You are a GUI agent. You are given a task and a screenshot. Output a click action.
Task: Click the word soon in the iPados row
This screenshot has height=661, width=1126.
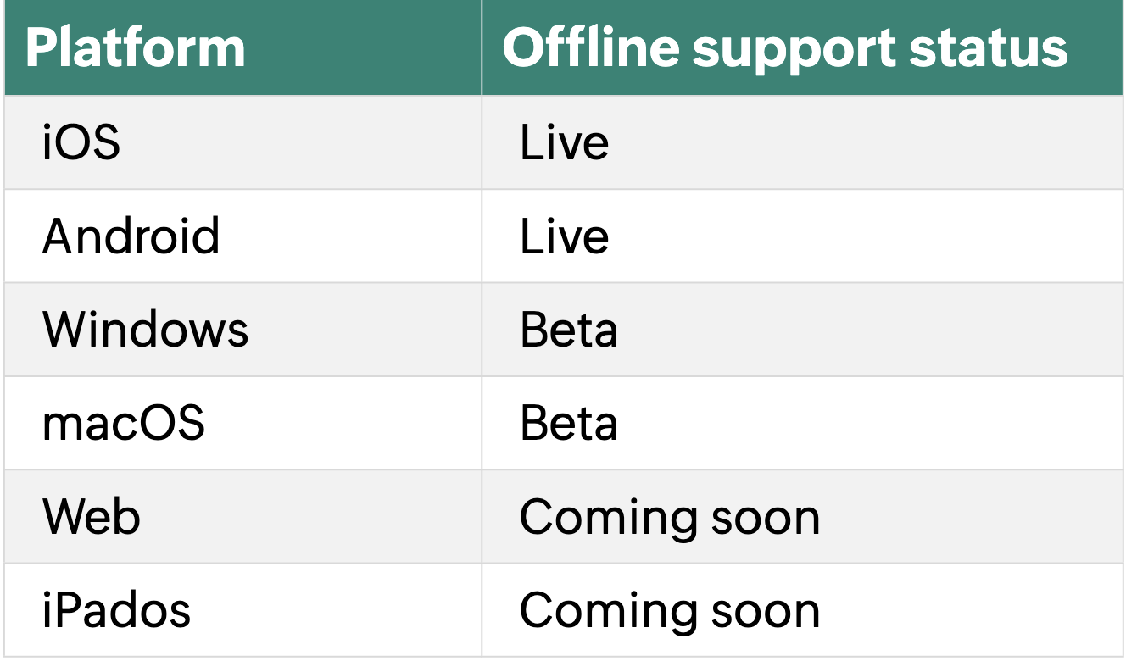tap(766, 612)
